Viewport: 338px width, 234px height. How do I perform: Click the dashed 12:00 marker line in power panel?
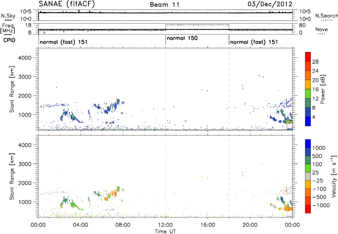[166, 89]
